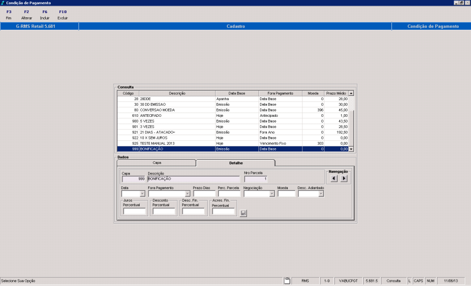Select row 610 ANTECIPADO

(233, 115)
